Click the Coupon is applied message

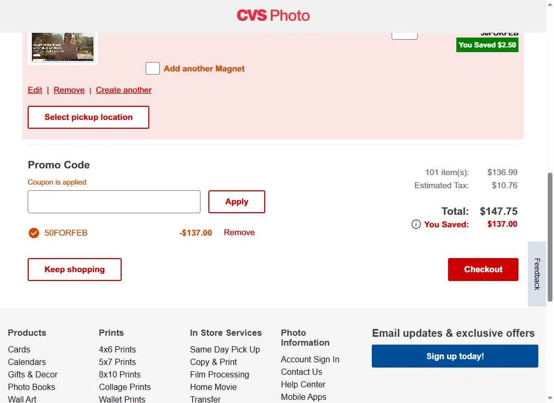click(x=57, y=182)
